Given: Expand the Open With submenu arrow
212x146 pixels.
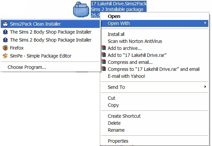Looking at the screenshot, I should coord(205,23).
